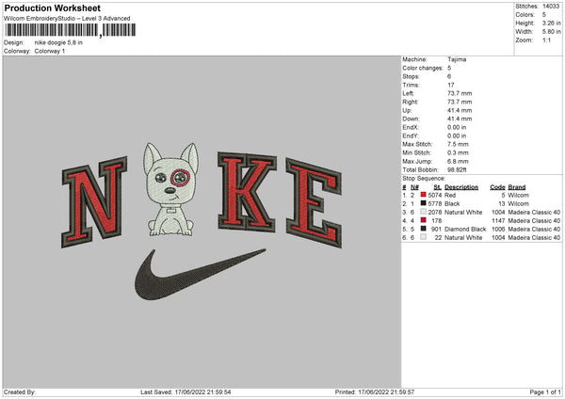565x399 pixels.
Task: Click the dark red swatch in the 178 row
Action: tap(424, 220)
